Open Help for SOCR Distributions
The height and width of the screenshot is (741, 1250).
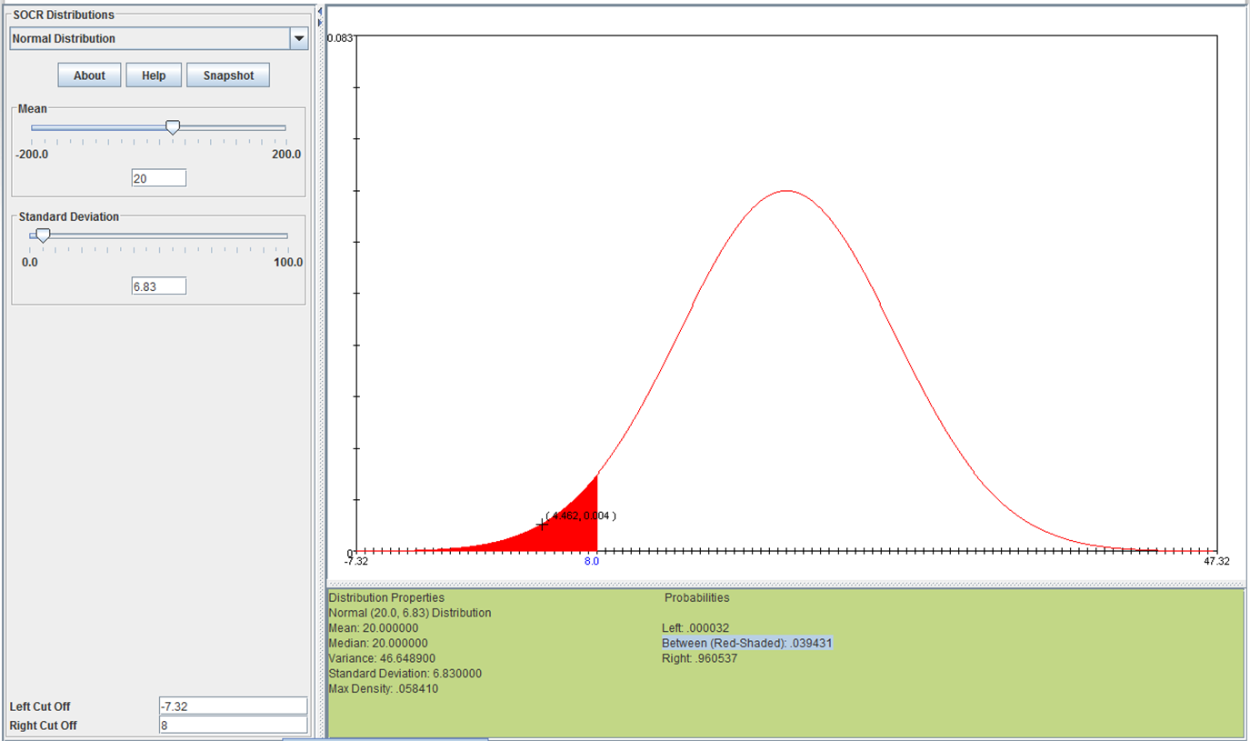point(154,75)
